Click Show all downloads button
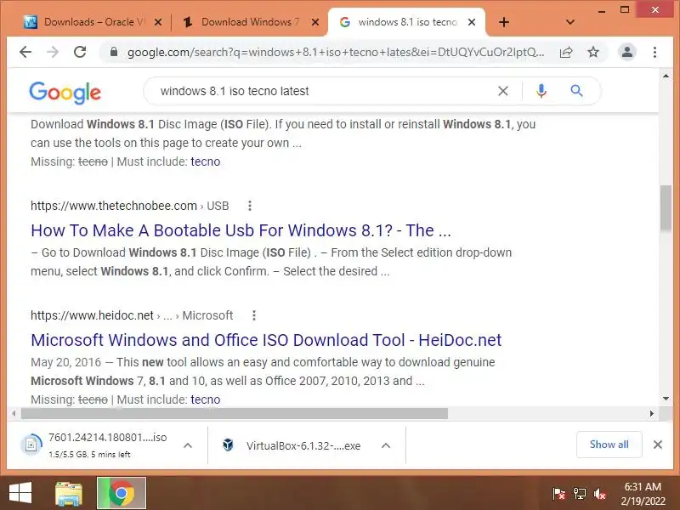 (609, 445)
